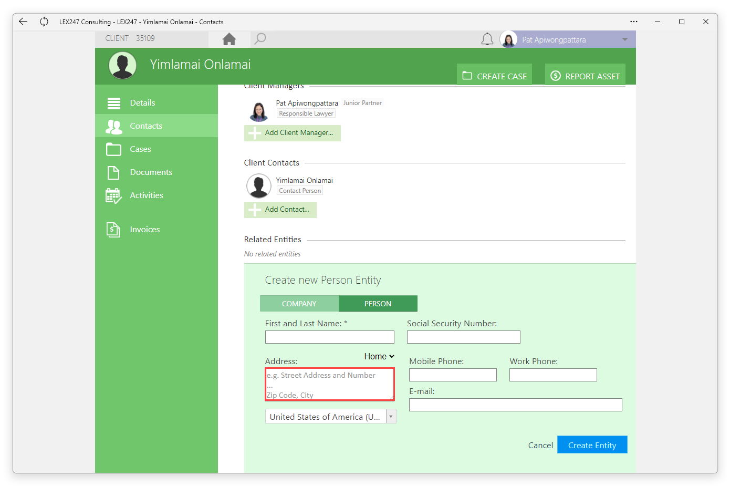
Task: Click the Details list icon
Action: 114,103
